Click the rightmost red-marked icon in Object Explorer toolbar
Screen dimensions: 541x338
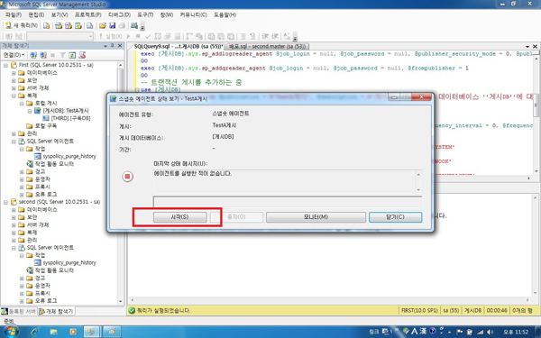tap(82, 55)
